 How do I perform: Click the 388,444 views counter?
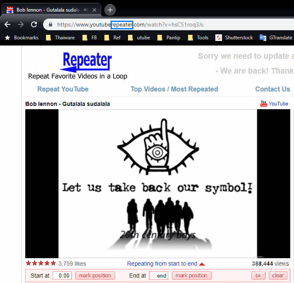point(270,264)
